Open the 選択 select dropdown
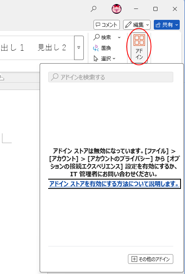Viewport: 185px width, 274px height. 104,58
